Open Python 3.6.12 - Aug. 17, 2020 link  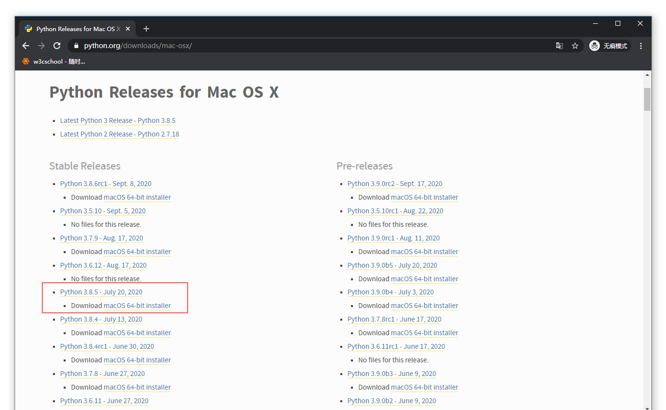click(x=103, y=265)
